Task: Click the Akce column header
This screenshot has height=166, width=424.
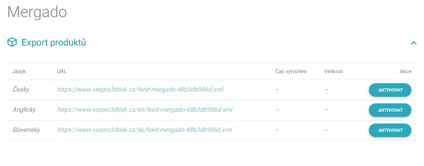Action: click(405, 71)
